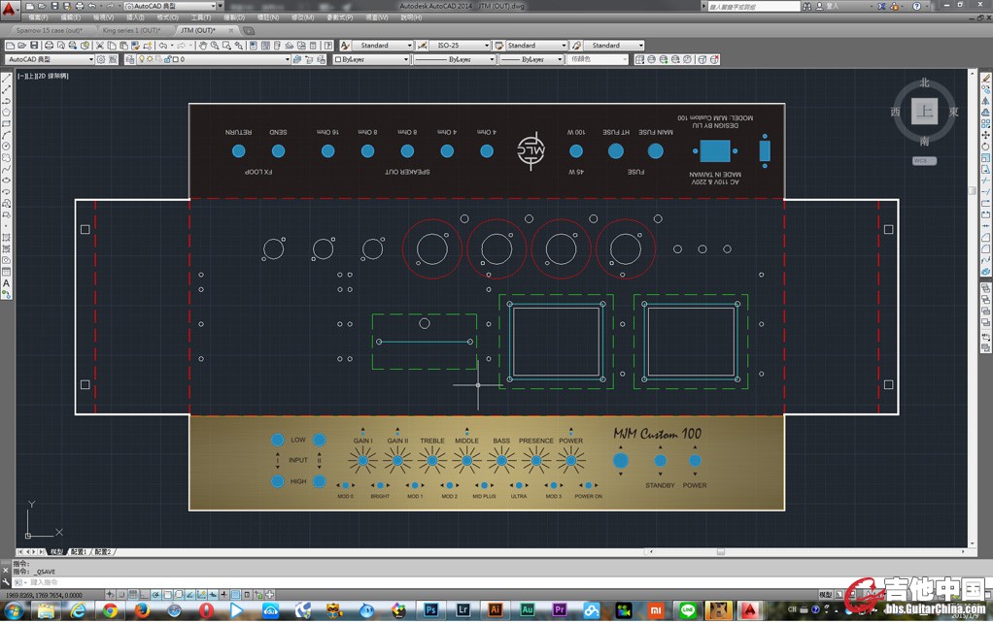
Task: Click the Mirror tool in modify toolbar
Action: click(x=985, y=101)
